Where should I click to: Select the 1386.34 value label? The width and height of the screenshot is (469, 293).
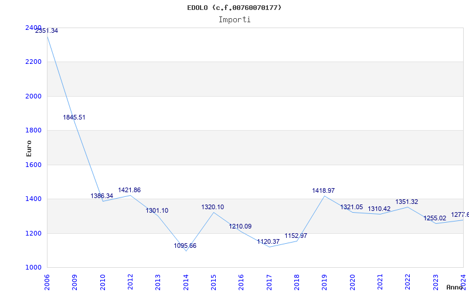pos(102,196)
